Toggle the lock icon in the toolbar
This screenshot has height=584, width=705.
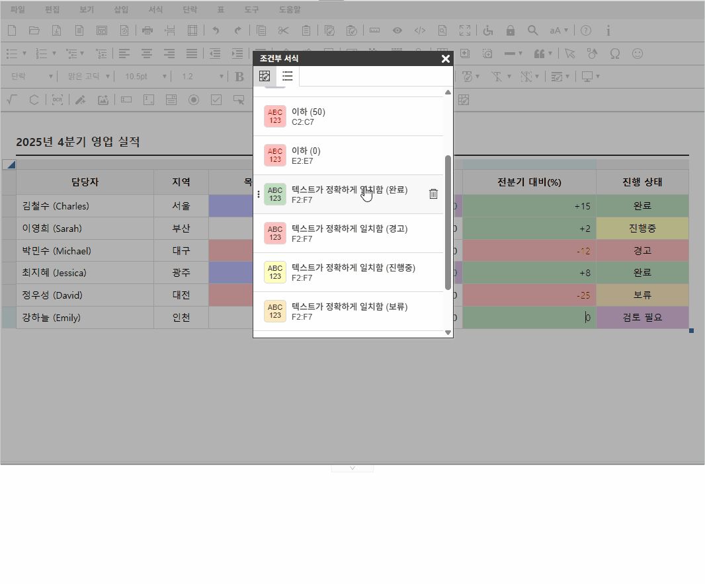pos(510,30)
